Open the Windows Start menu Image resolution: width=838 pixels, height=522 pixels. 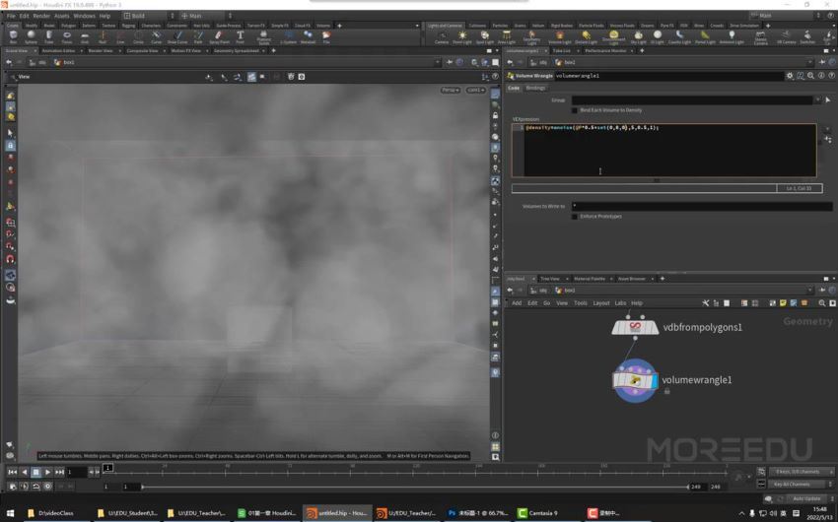(x=10, y=513)
